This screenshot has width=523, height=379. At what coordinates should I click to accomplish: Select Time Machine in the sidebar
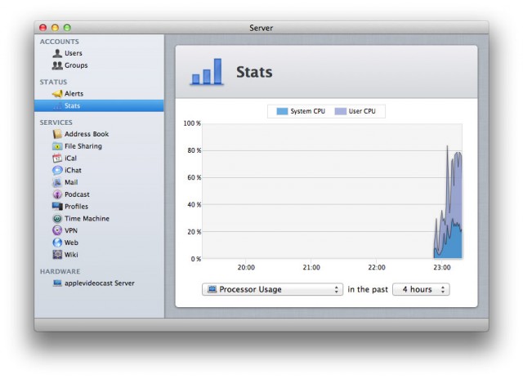[x=87, y=218]
